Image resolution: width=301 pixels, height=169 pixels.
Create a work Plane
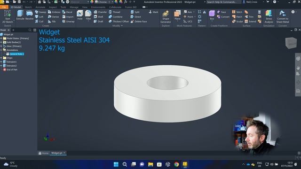pos(177,15)
